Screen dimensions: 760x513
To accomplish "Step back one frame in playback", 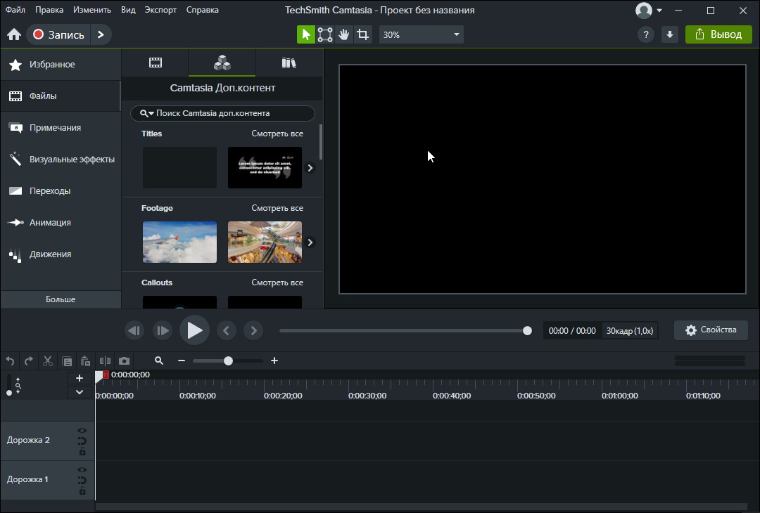I will [134, 330].
